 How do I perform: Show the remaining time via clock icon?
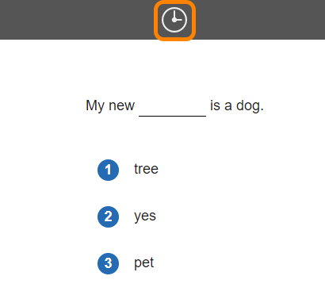pos(174,20)
